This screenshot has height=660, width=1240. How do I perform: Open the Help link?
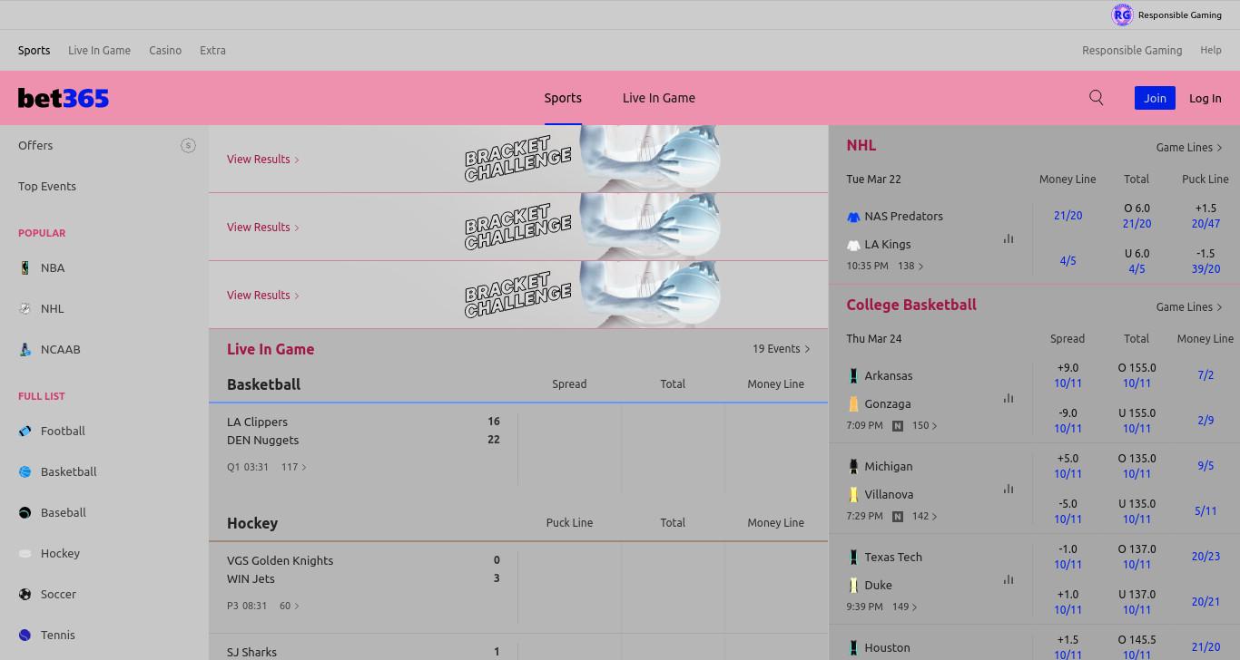(x=1211, y=51)
